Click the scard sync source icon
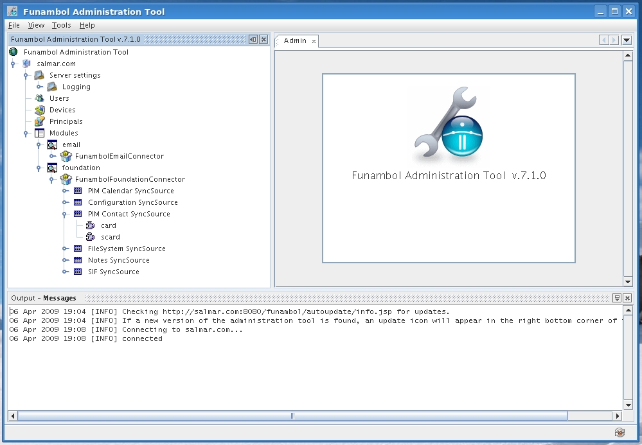Screen dimensions: 642x445 tap(91, 237)
